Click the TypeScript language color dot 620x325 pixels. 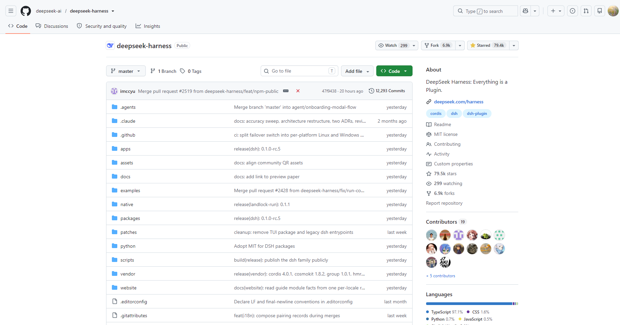point(427,312)
